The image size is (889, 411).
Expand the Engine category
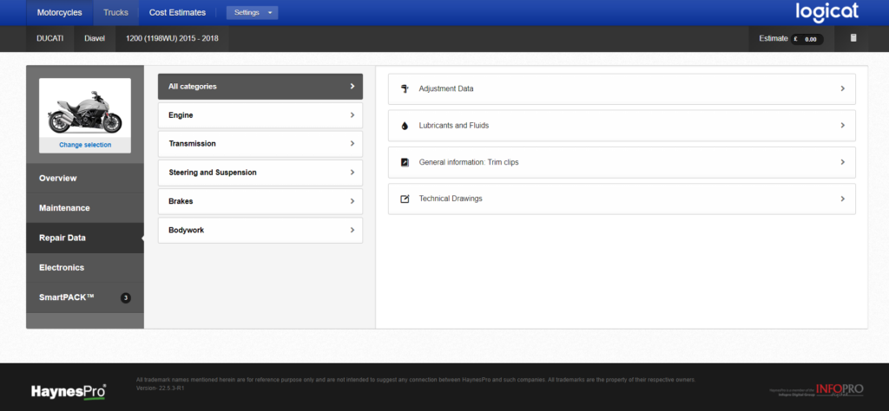260,114
